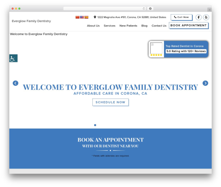Click AFFORDABLE CARE IN CORONA, CA text
221x187 pixels.
(x=110, y=94)
